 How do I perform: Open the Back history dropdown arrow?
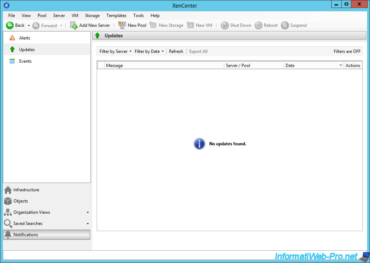(x=29, y=25)
